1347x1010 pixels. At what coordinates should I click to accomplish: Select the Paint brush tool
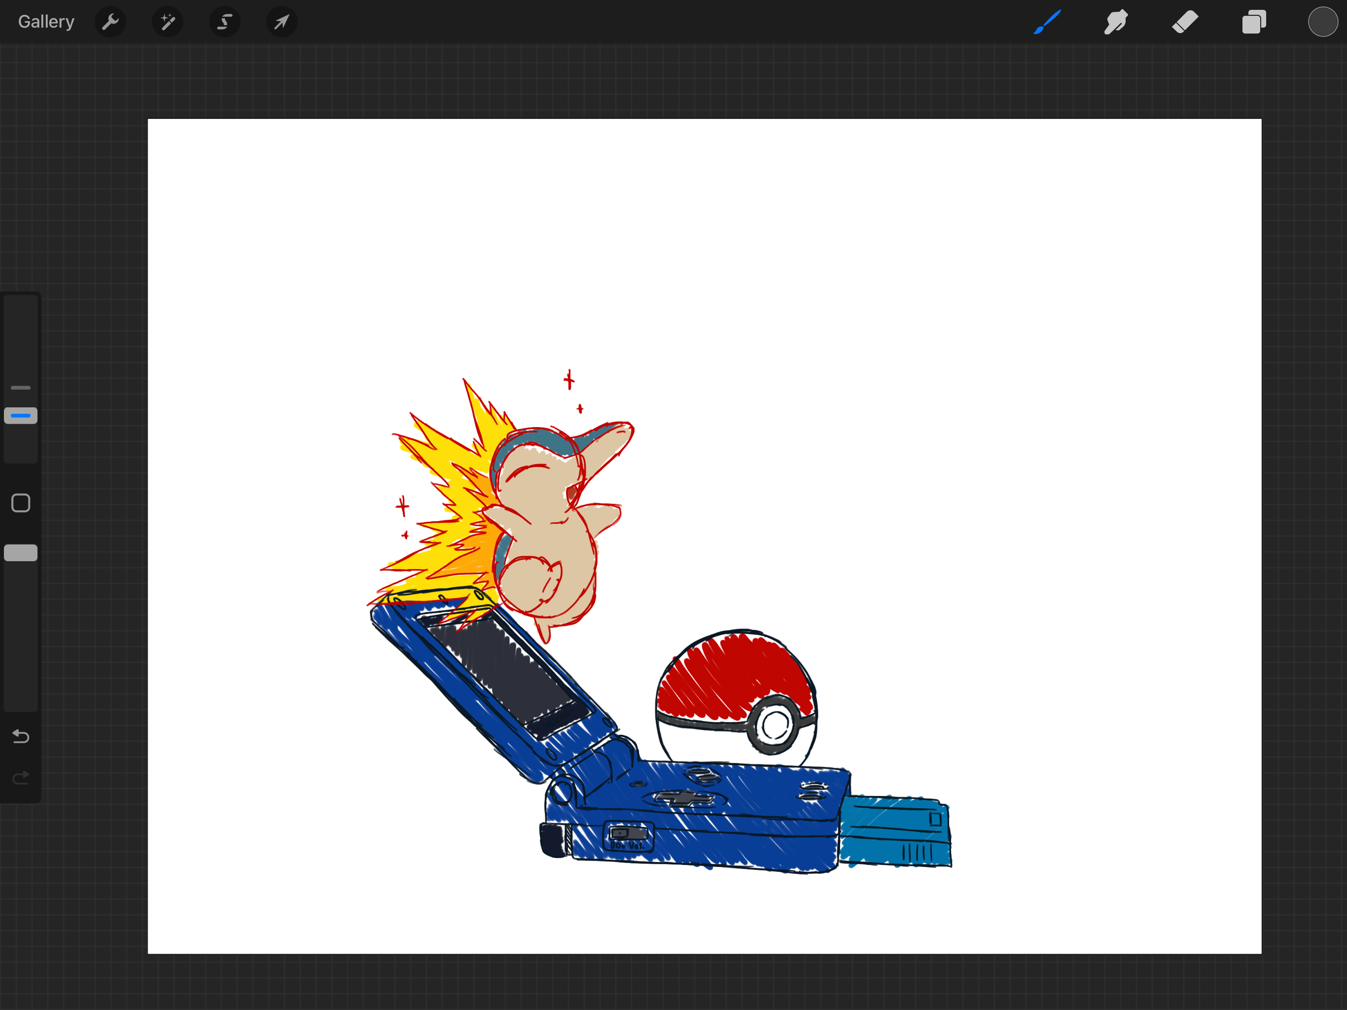[x=1047, y=22]
